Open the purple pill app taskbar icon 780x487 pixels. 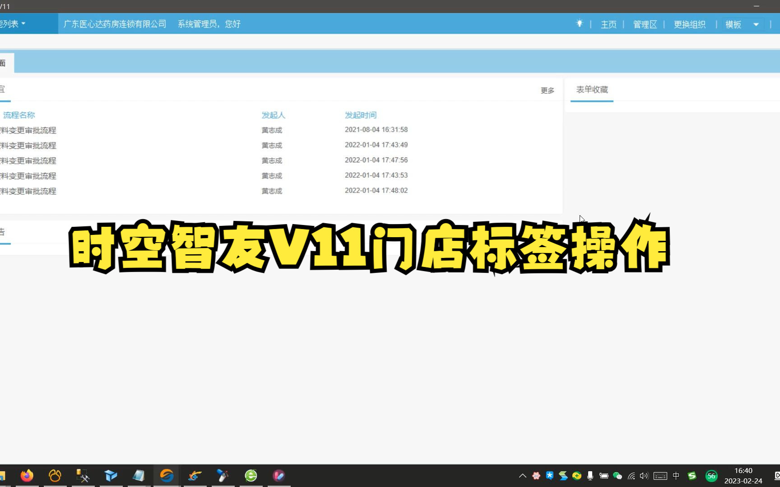[x=279, y=475]
